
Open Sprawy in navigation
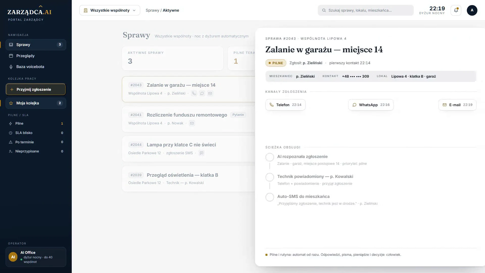pos(36,45)
